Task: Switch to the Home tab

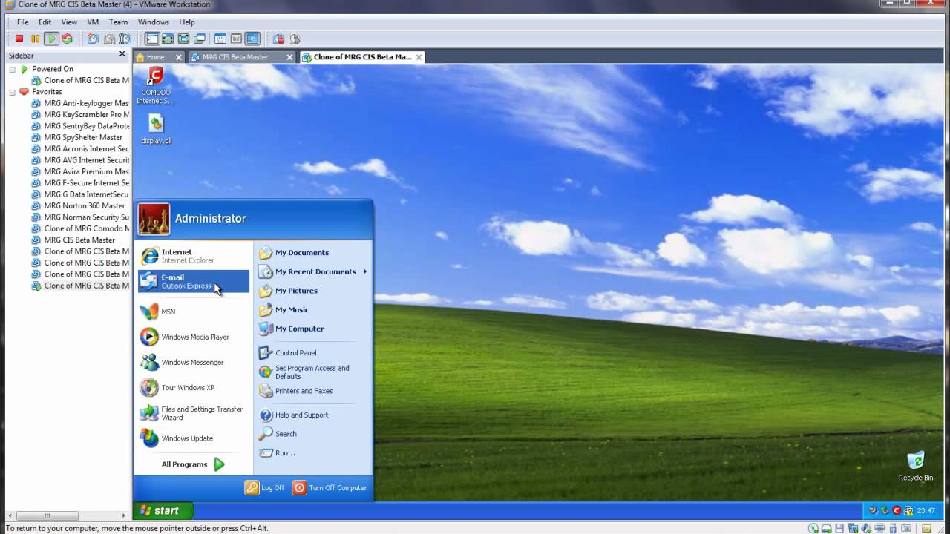Action: [x=155, y=57]
